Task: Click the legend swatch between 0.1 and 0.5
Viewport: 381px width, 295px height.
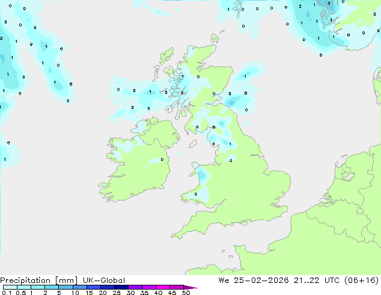Action: coord(10,287)
